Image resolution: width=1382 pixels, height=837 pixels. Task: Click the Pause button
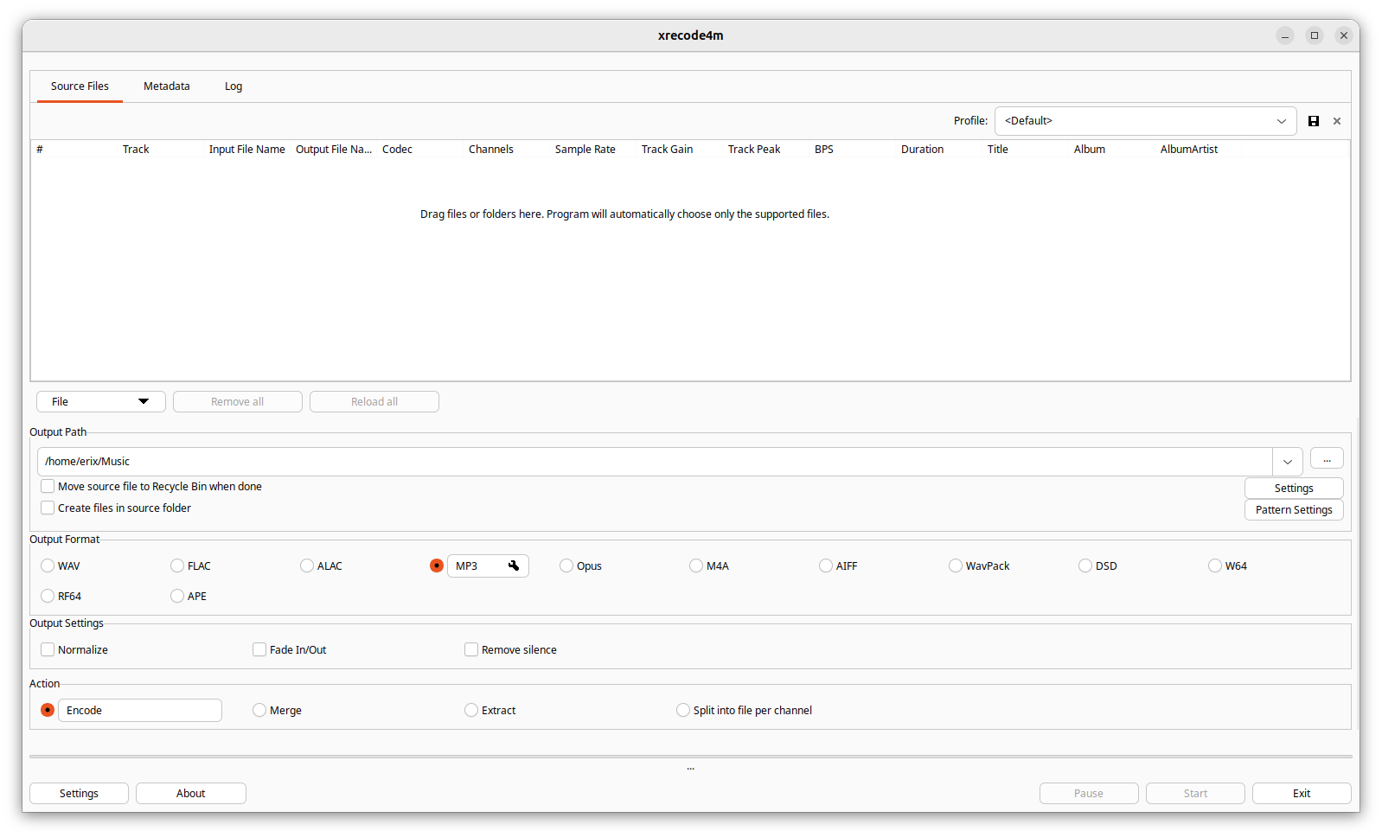(1089, 794)
